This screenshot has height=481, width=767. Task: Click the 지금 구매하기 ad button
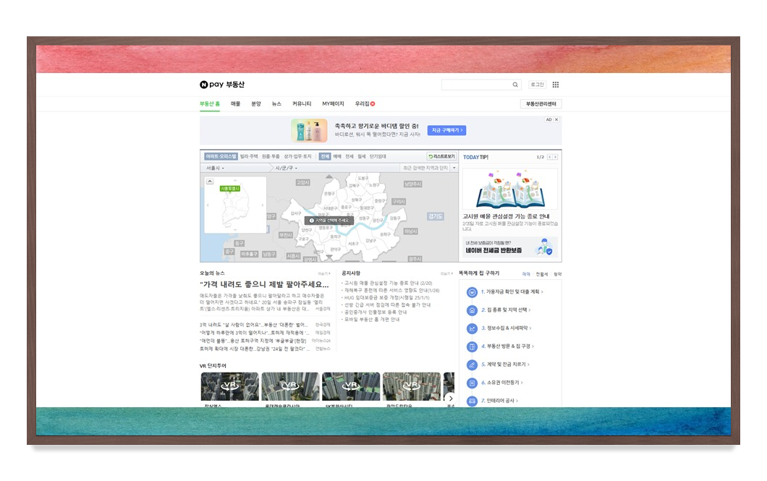(x=446, y=130)
